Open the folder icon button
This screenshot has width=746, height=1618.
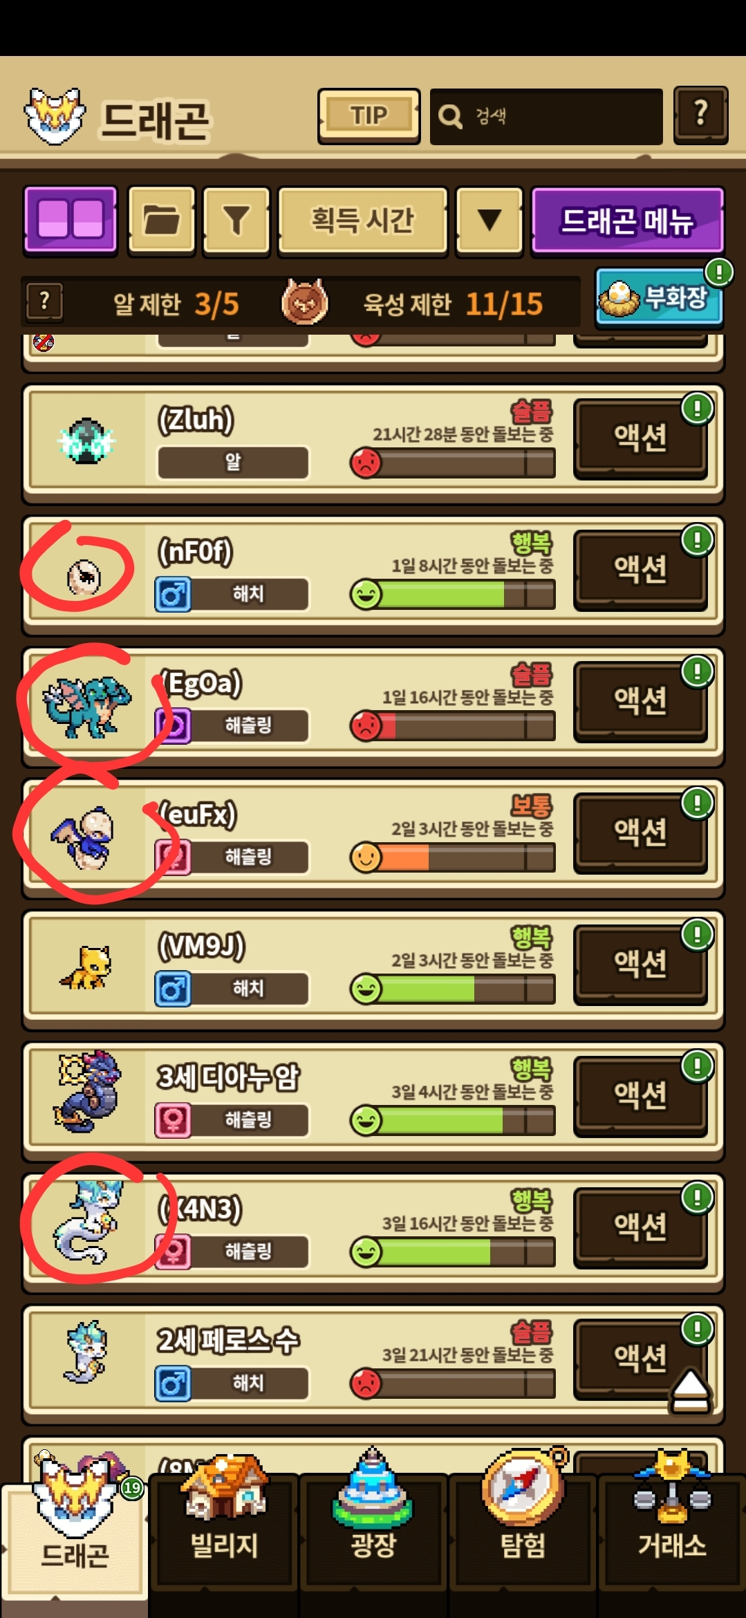pyautogui.click(x=162, y=220)
